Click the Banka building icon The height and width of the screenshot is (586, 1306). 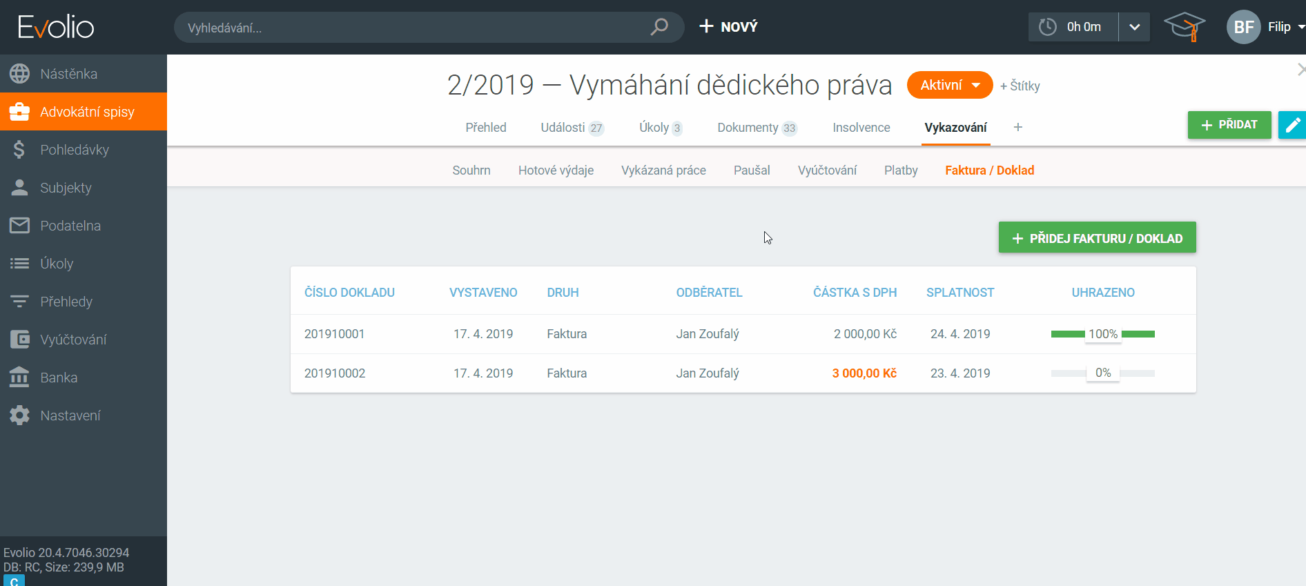tap(19, 378)
